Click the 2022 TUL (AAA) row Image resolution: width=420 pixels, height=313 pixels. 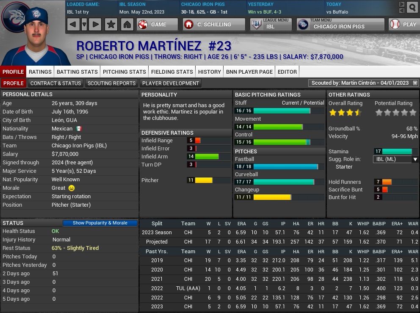pyautogui.click(x=279, y=288)
